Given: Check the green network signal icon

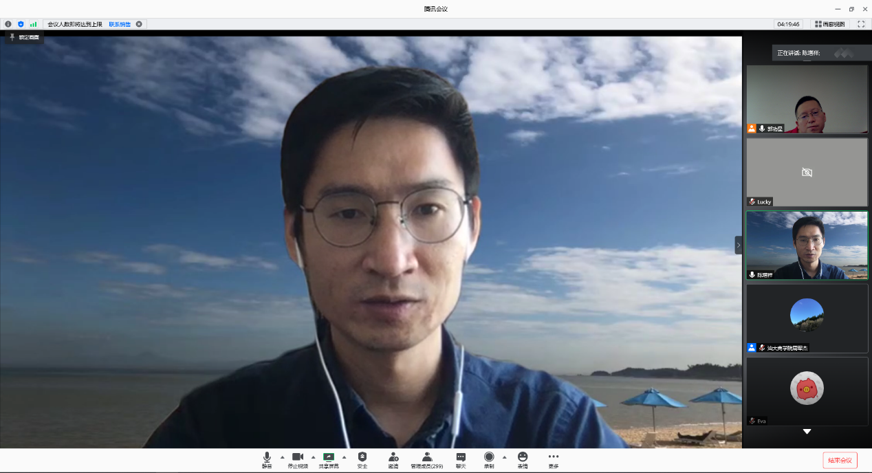Looking at the screenshot, I should (x=33, y=24).
